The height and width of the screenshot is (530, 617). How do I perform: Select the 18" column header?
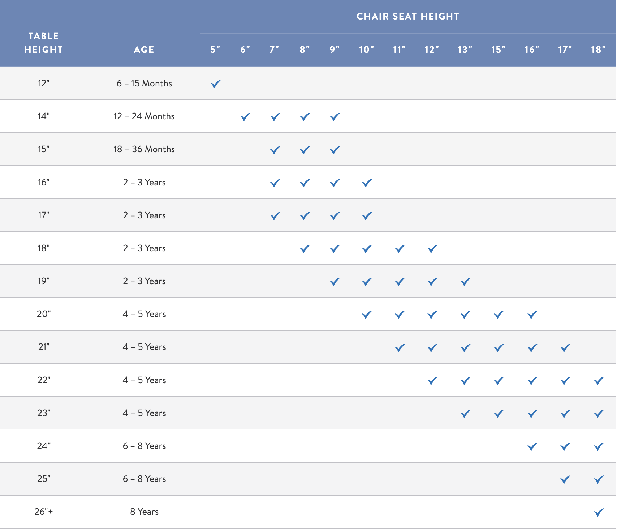pos(598,50)
